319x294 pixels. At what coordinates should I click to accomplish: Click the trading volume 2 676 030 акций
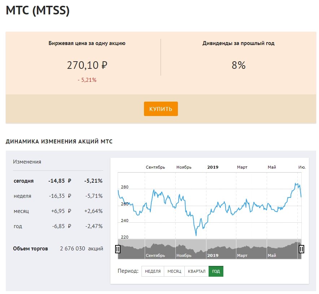pyautogui.click(x=82, y=249)
